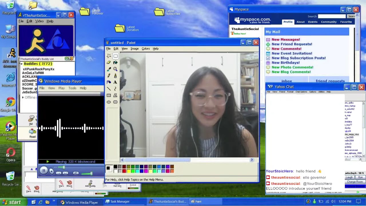Open New Messages! link on Myspace
The height and width of the screenshot is (206, 366).
pos(286,39)
